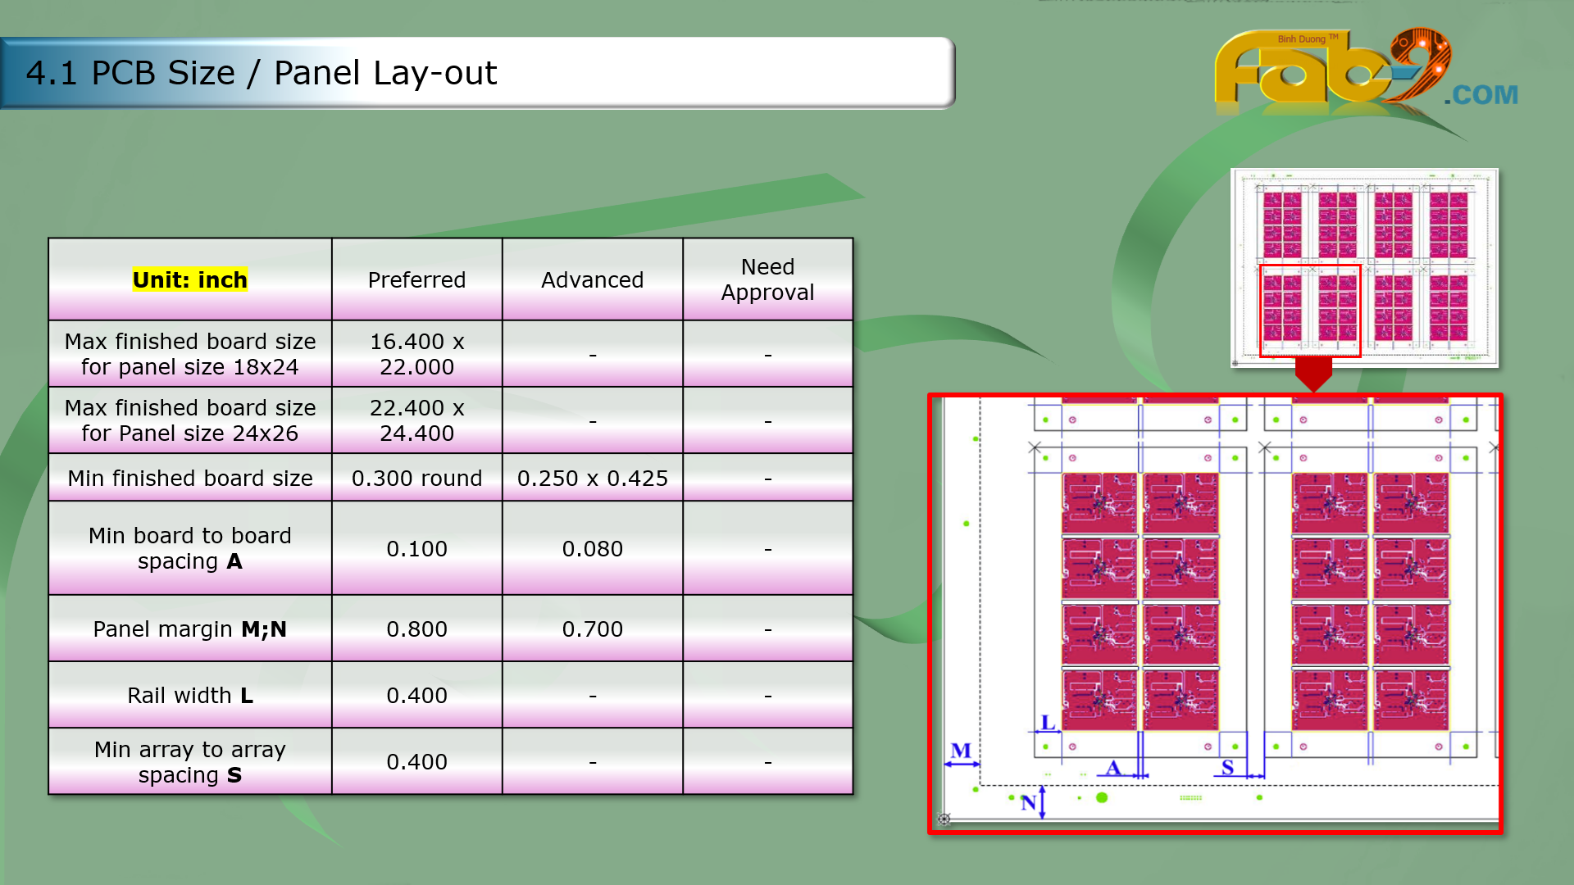Click the blue A spacing label
1574x885 pixels.
tap(1112, 768)
